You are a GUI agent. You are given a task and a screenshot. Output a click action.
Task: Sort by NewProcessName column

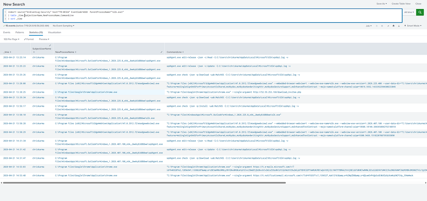(66, 52)
